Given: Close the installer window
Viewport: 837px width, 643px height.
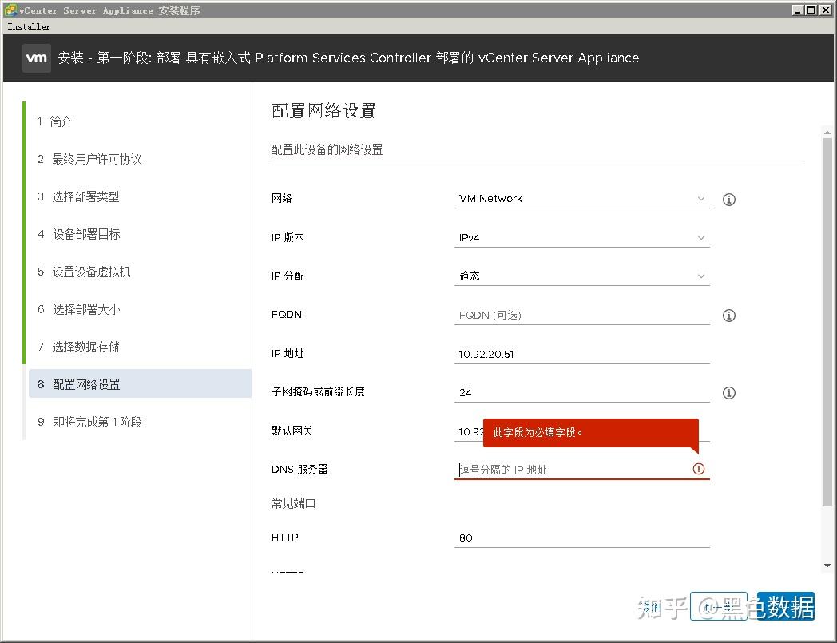Looking at the screenshot, I should [825, 10].
